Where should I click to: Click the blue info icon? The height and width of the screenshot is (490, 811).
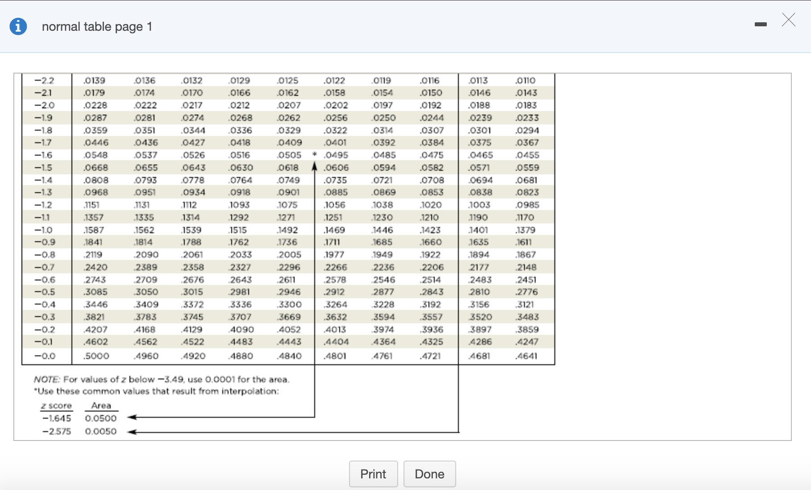18,27
